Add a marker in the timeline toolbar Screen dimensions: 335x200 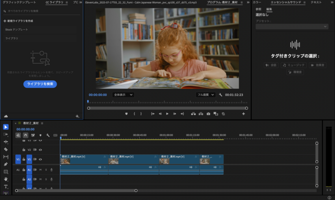[40, 135]
